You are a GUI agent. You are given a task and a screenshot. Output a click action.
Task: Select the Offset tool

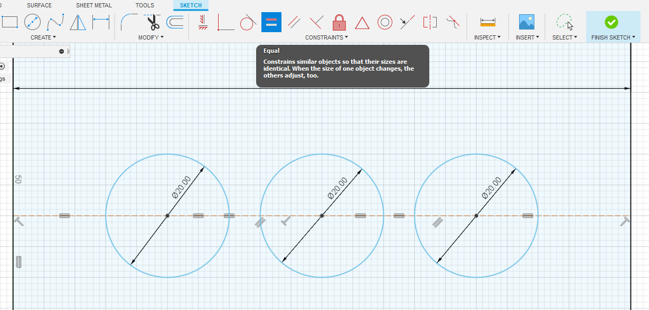pos(175,22)
